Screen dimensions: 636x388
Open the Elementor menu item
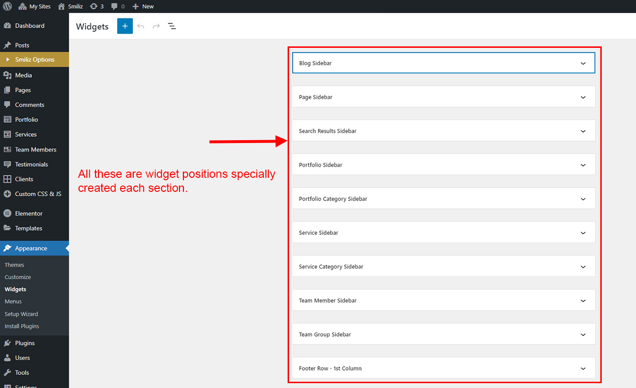[x=28, y=214]
